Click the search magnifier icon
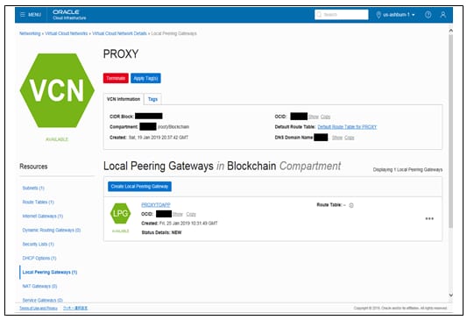The width and height of the screenshot is (467, 320). coord(319,14)
